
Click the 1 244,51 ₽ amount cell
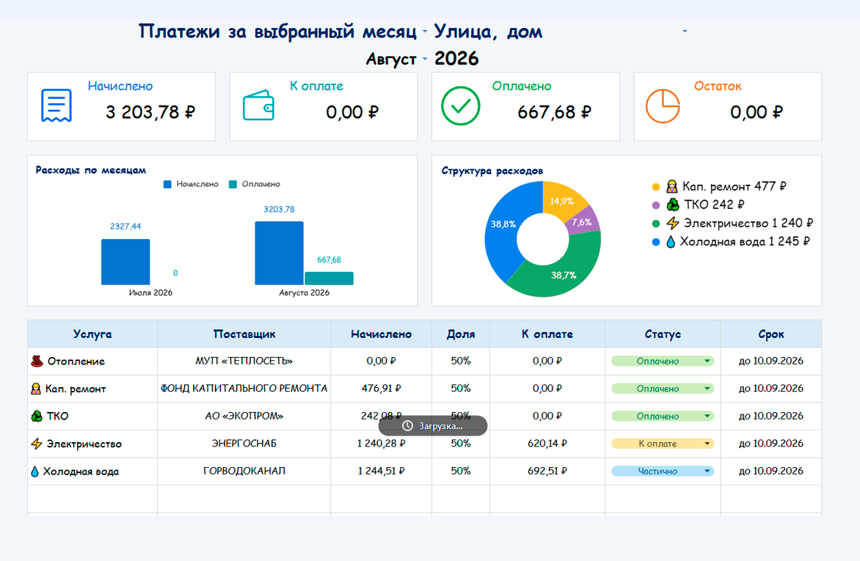[381, 471]
